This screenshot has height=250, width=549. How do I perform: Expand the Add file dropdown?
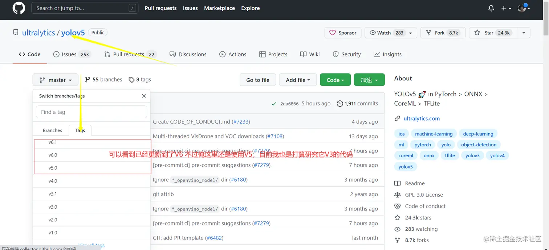[298, 80]
